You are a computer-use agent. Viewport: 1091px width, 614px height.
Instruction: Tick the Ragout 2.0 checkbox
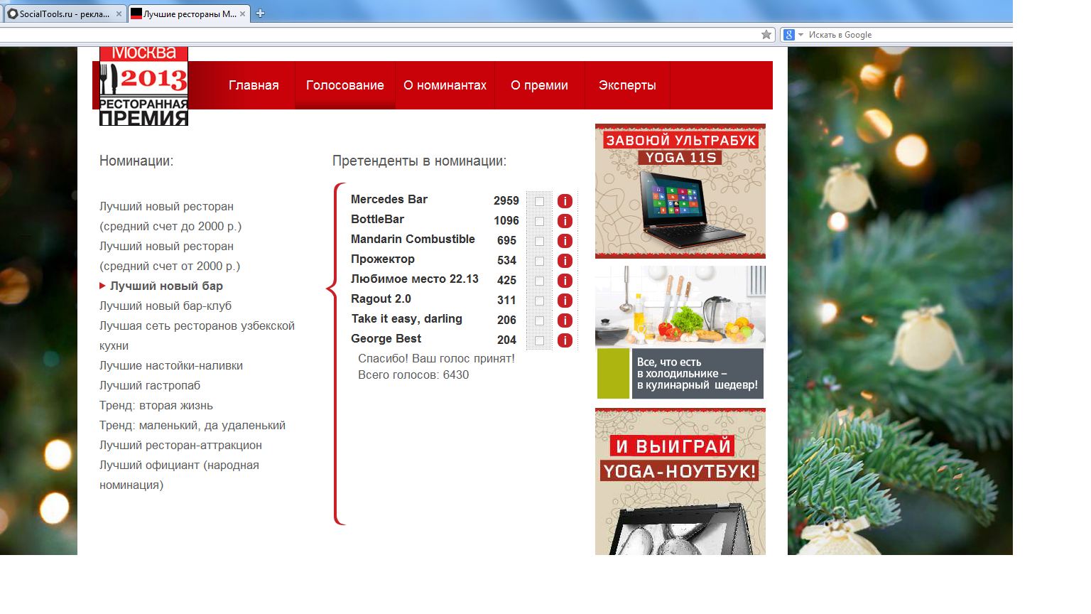point(539,301)
